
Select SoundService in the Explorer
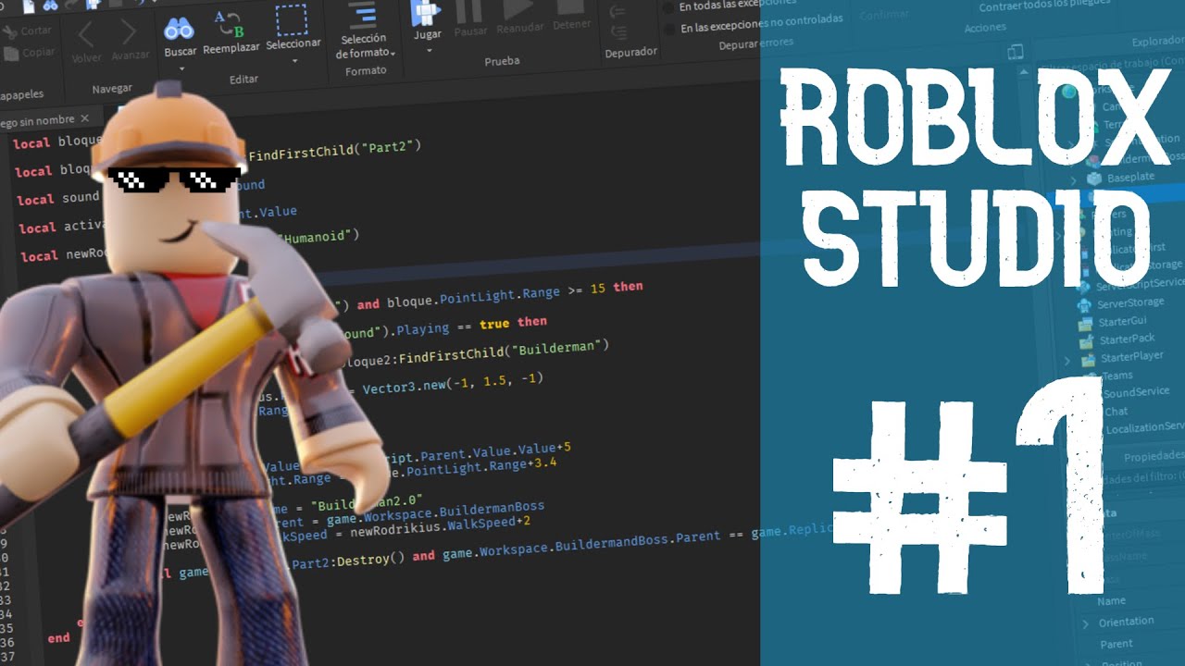click(x=1137, y=392)
